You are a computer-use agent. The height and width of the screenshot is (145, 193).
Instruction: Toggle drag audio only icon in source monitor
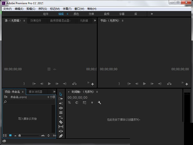pos(55,69)
